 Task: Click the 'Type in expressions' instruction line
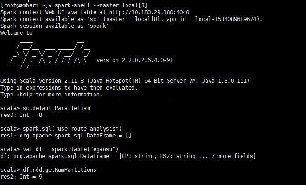(69, 88)
